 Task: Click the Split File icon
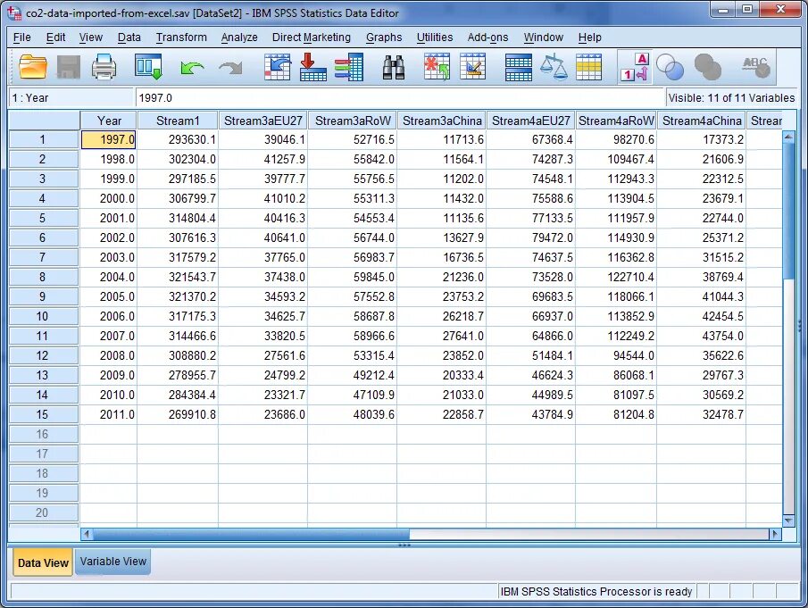519,68
